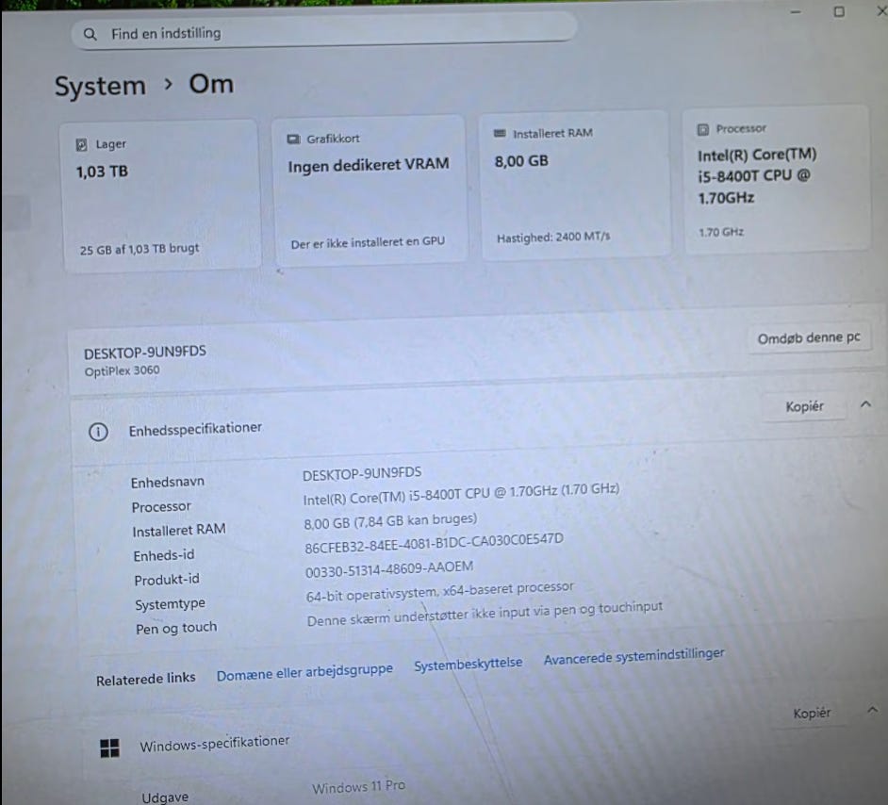Click '64-bit operativsystem' system type value
The image size is (888, 805).
(x=439, y=592)
